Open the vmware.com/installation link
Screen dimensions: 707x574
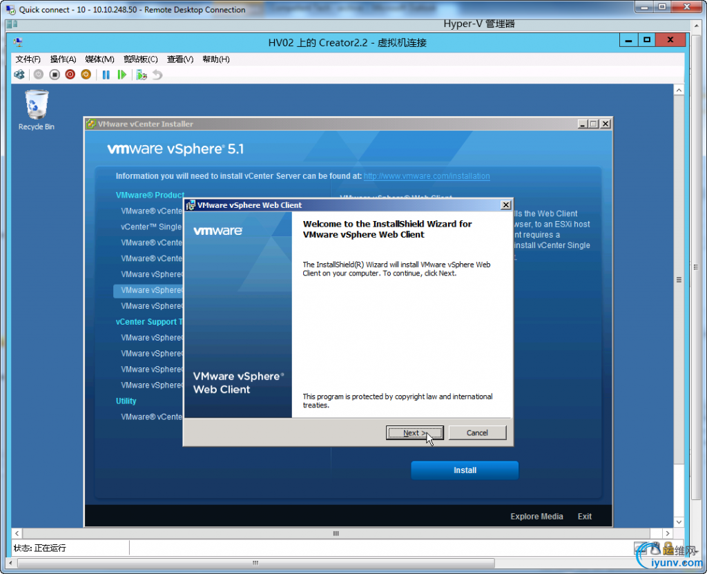(427, 176)
